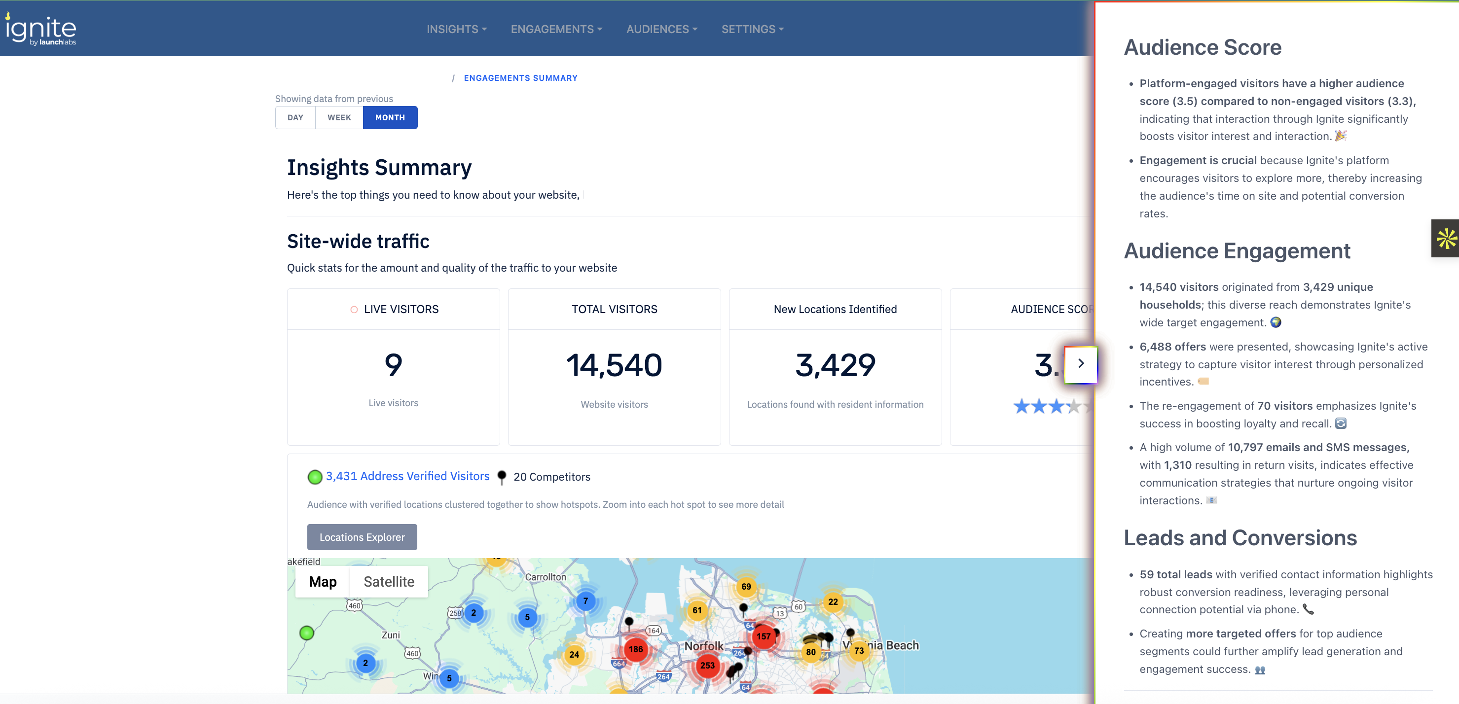The image size is (1459, 704).
Task: Select the WEEK time range toggle
Action: click(x=339, y=118)
